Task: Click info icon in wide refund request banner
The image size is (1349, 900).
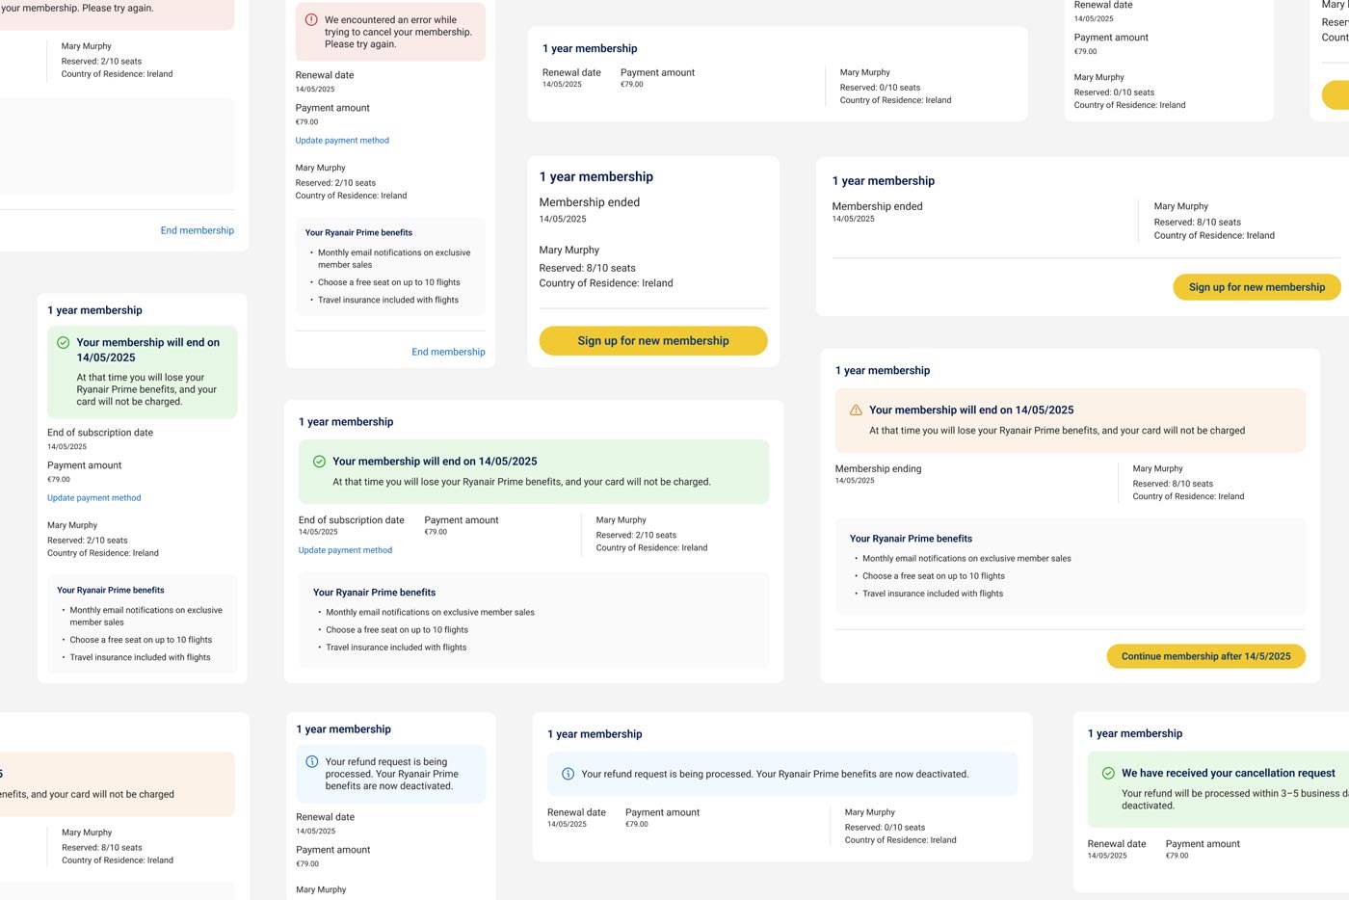Action: tap(568, 774)
